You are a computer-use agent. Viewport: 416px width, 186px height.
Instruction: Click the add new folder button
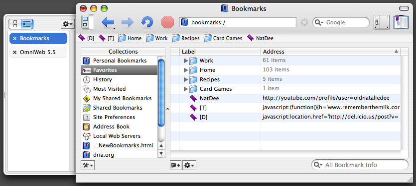pyautogui.click(x=176, y=165)
